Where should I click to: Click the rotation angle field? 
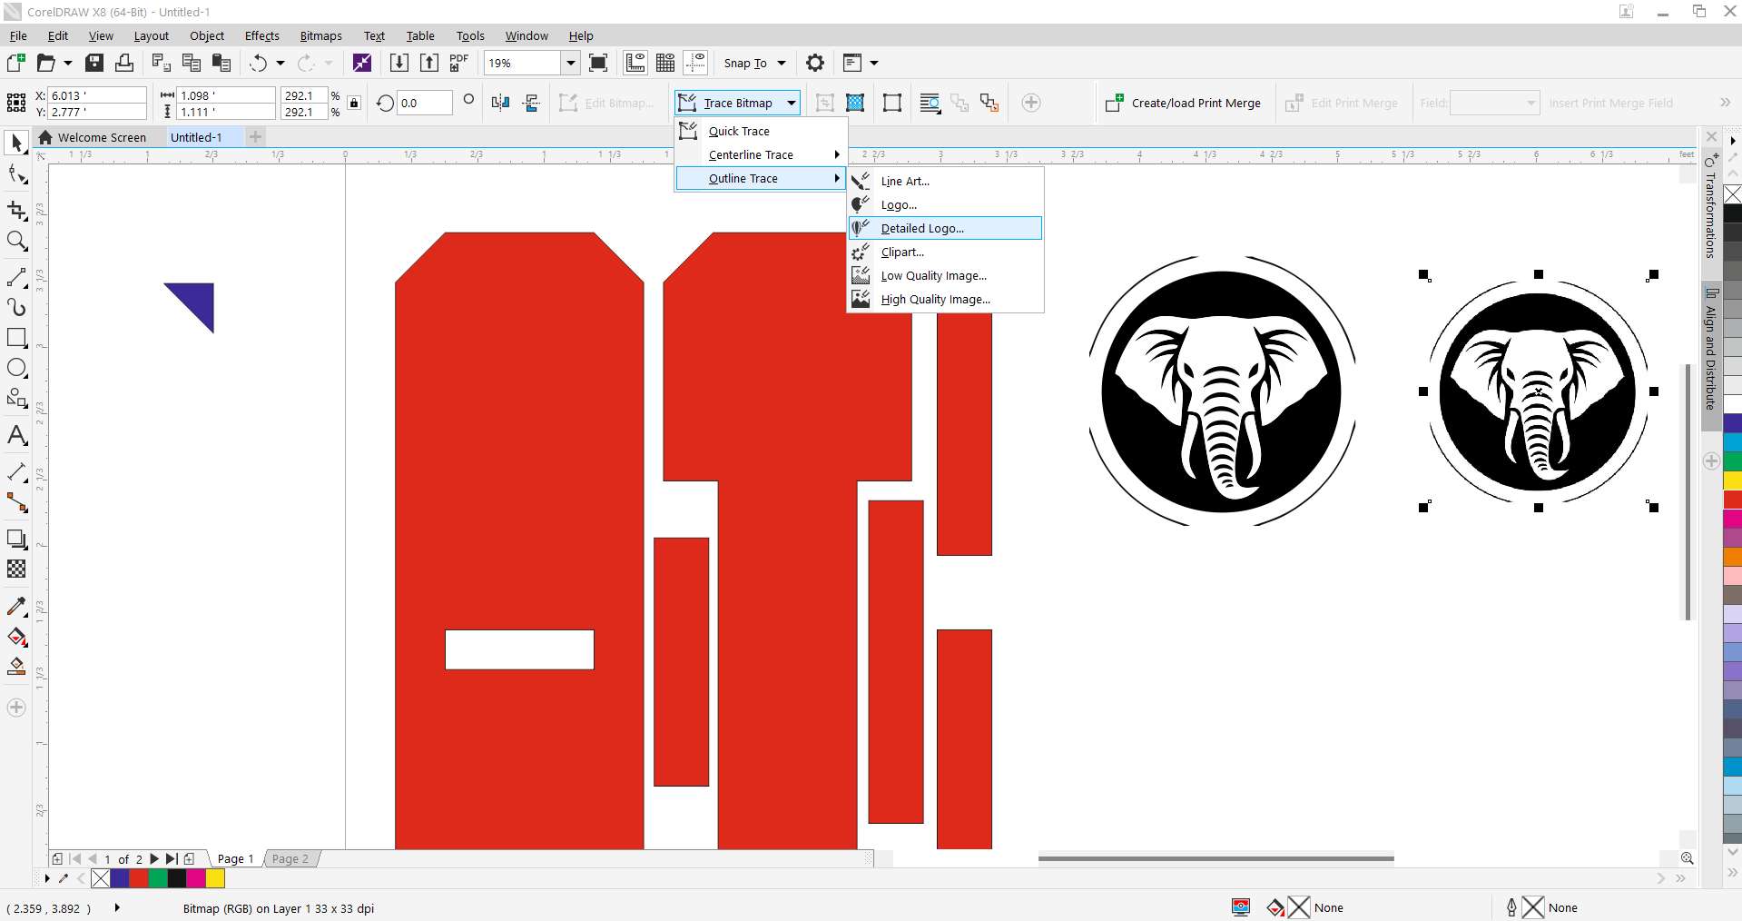pyautogui.click(x=425, y=103)
